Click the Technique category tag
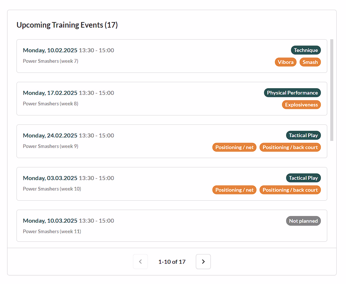Image resolution: width=346 pixels, height=284 pixels. tap(306, 50)
